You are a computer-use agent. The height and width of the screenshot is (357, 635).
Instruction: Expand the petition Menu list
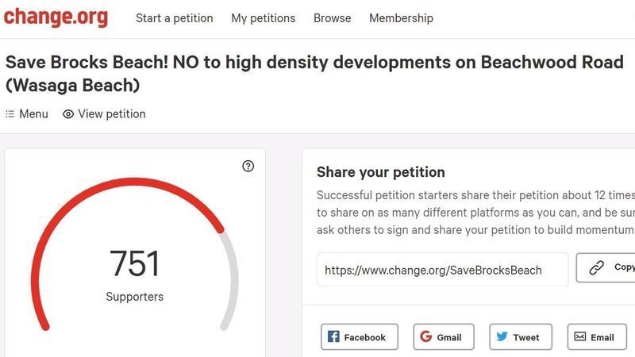(27, 114)
